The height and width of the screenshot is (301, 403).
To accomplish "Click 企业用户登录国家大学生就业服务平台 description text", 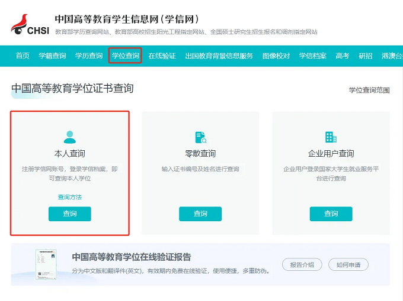I will 331,174.
